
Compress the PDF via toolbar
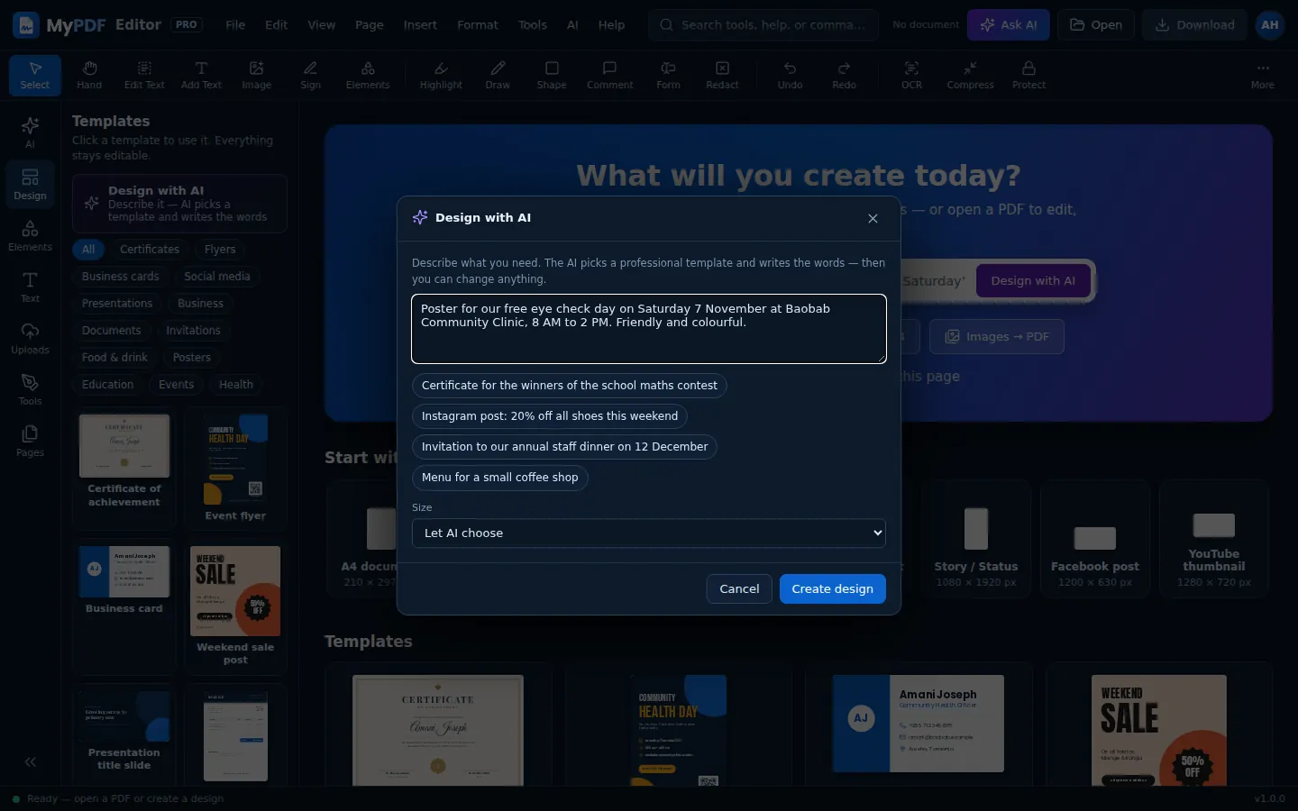click(970, 75)
